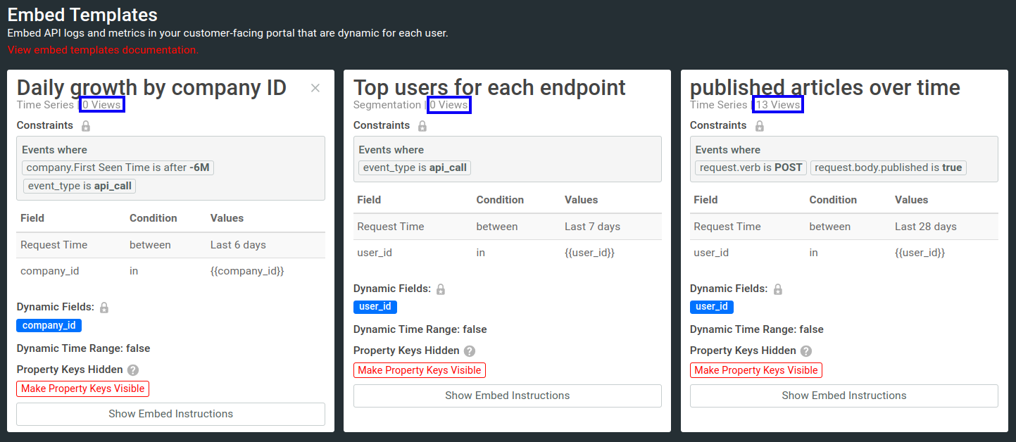Open 0 Views on Daily growth template
1016x442 pixels.
pyautogui.click(x=101, y=103)
